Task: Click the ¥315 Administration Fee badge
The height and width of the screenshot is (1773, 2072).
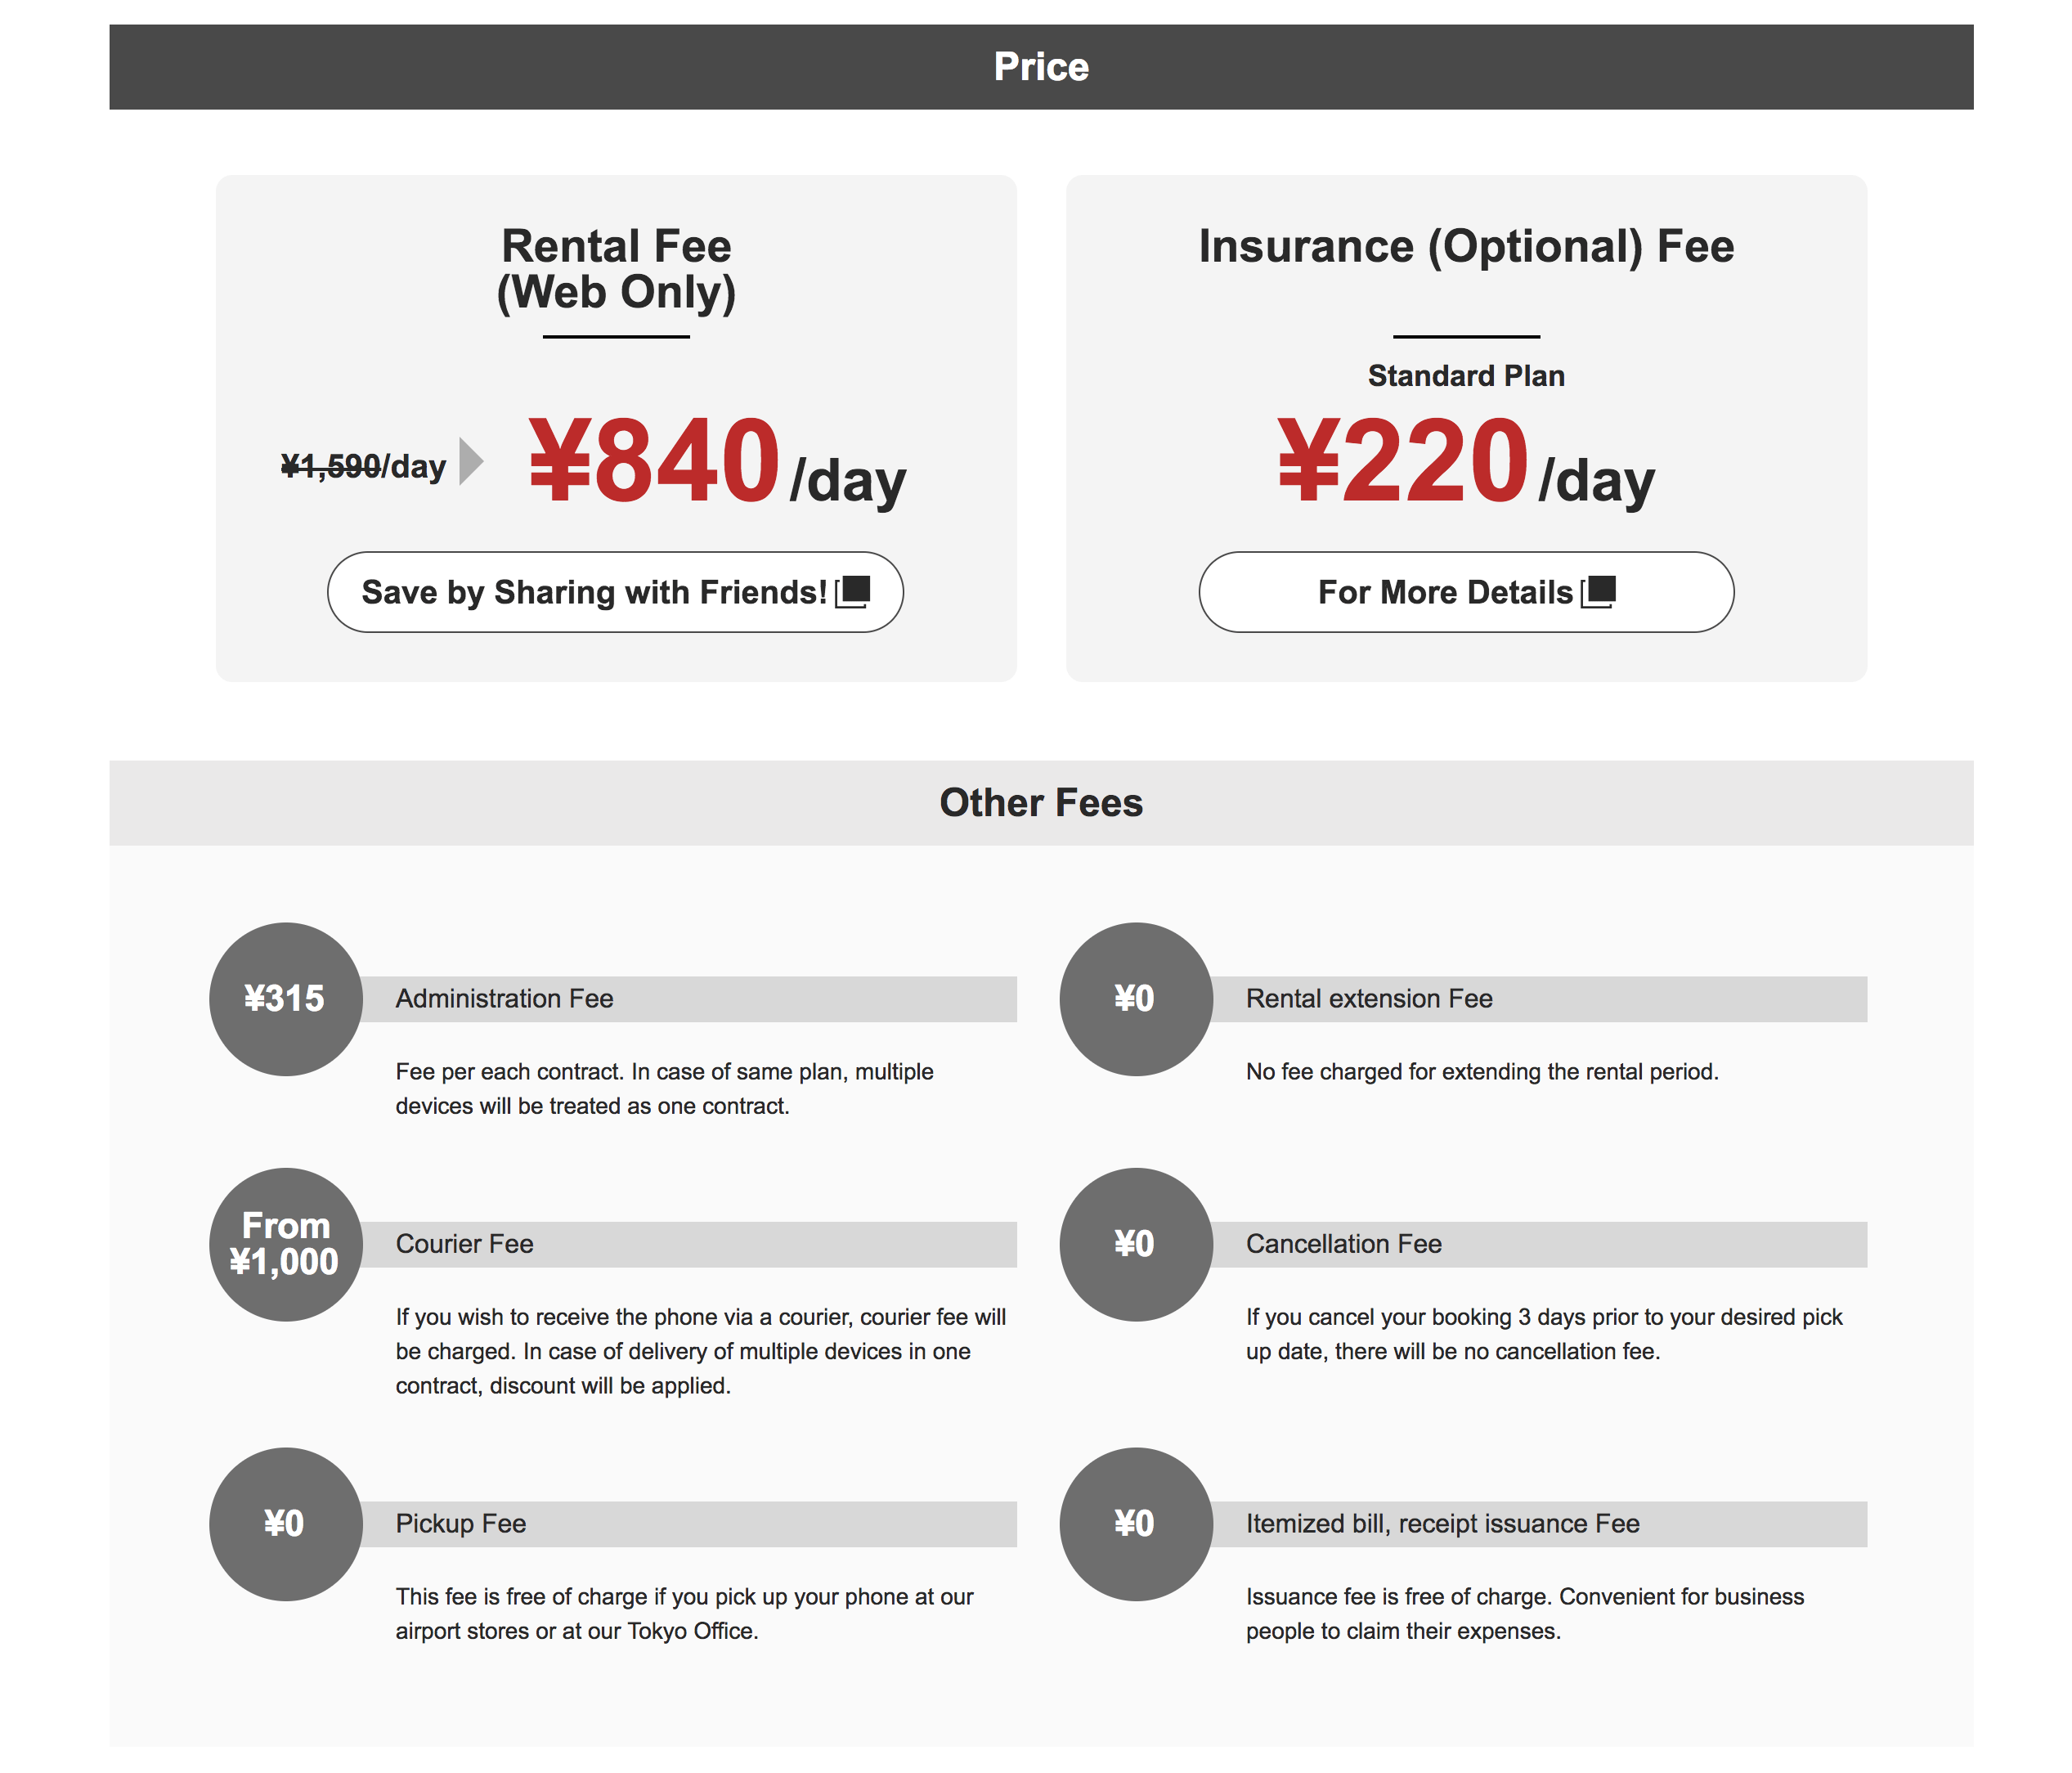Action: point(285,999)
